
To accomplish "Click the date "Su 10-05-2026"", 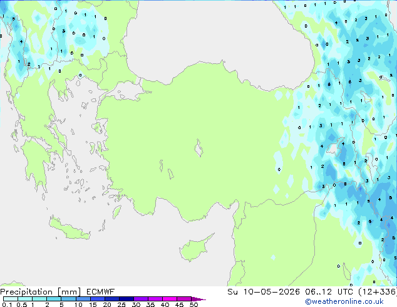I will point(264,292).
